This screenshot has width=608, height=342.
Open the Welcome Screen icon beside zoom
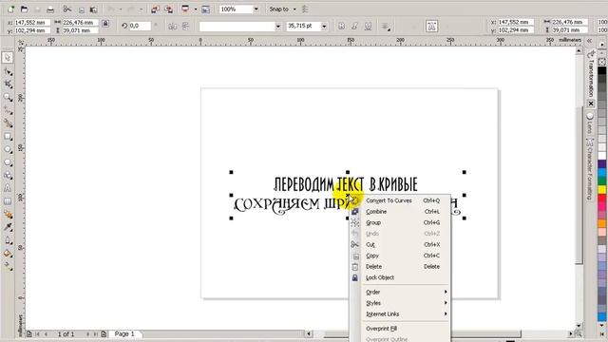pos(205,9)
